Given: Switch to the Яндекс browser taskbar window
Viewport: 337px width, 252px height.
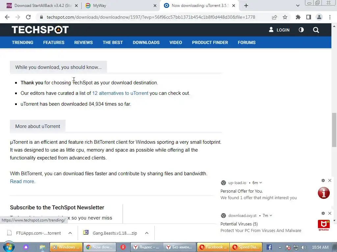Looking at the screenshot, I should pos(147,247).
